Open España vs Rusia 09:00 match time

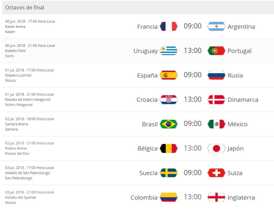coord(193,75)
